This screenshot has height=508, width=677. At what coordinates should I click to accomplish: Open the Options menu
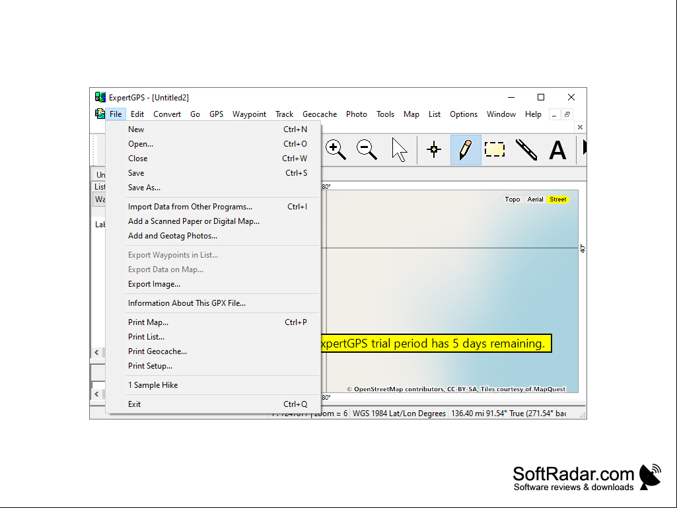pyautogui.click(x=464, y=114)
